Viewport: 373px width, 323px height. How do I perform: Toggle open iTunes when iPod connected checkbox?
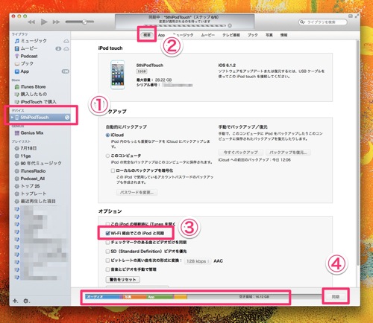pyautogui.click(x=107, y=224)
